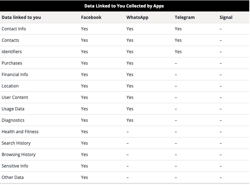Click the 'Data linked to you' header cell
The image size is (250, 185).
pyautogui.click(x=21, y=17)
